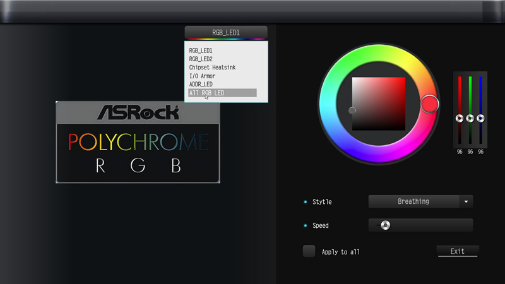Click the ASRock Polychrome RGB logo
Viewport: 505px width, 284px height.
tap(138, 142)
